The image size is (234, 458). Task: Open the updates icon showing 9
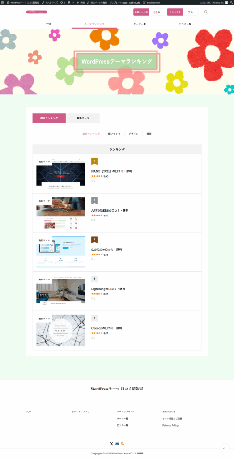click(x=63, y=2)
